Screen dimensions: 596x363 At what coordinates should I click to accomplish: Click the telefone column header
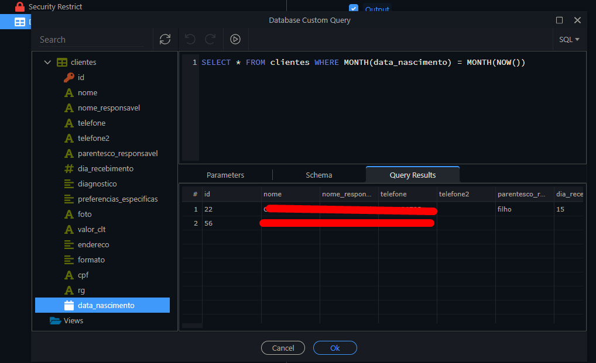coord(407,194)
